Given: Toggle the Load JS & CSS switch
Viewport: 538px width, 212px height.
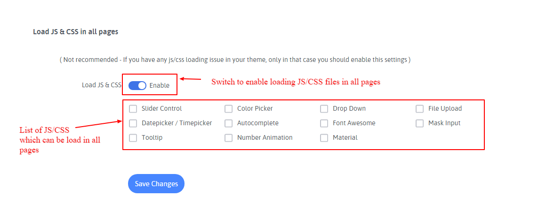Looking at the screenshot, I should pyautogui.click(x=137, y=85).
